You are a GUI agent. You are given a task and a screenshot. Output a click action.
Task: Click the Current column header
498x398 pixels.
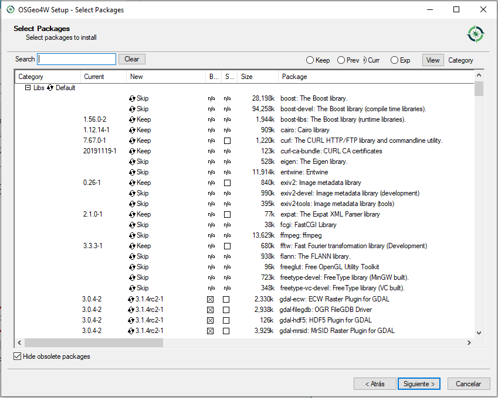click(x=104, y=77)
